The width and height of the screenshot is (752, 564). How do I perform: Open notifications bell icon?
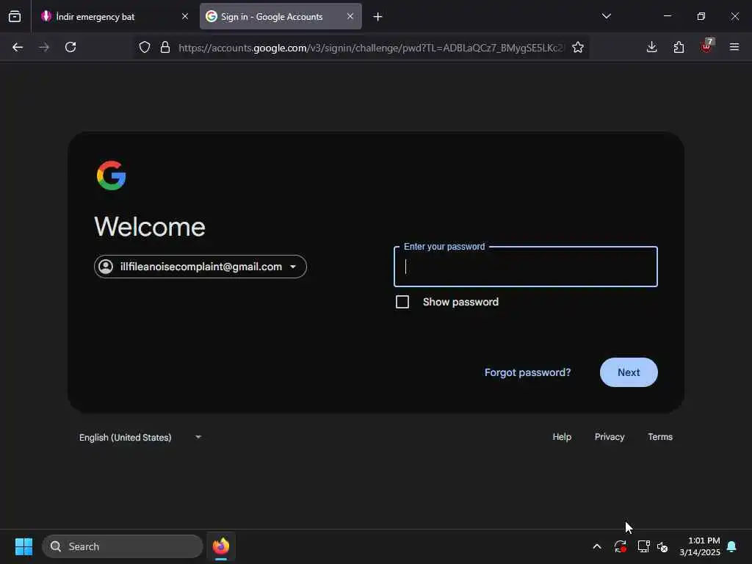[732, 546]
